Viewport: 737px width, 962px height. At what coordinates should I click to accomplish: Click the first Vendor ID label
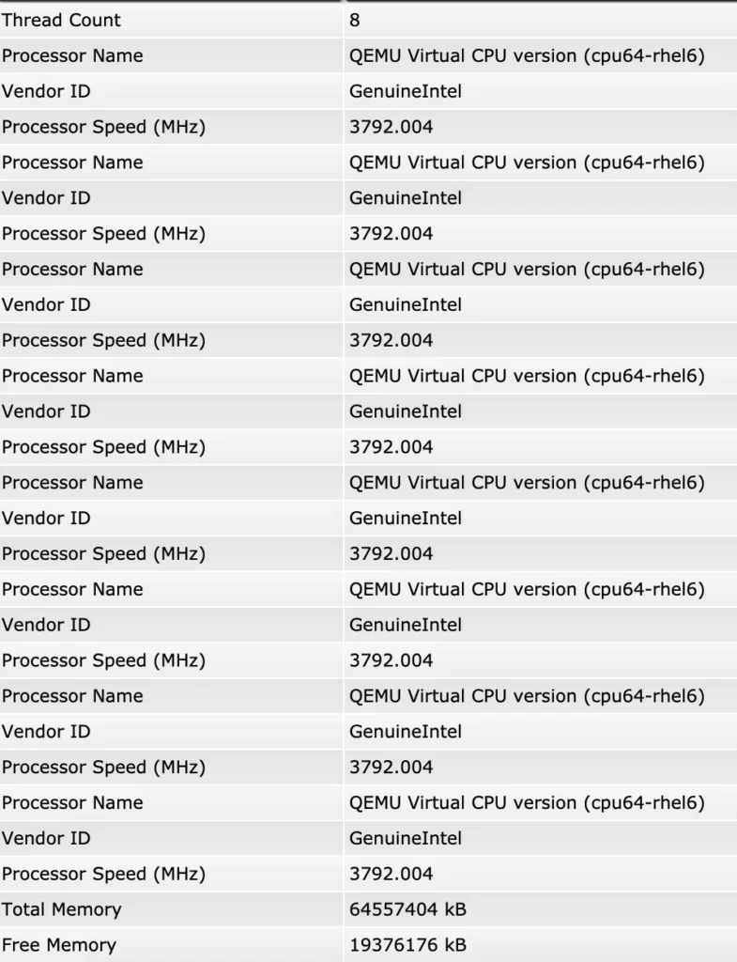[x=46, y=92]
